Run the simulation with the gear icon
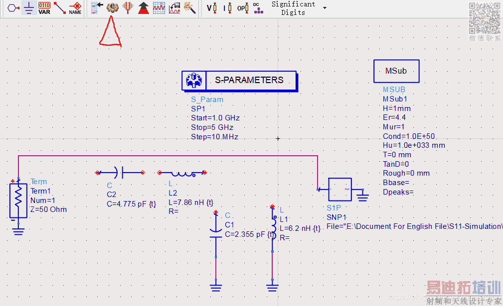The image size is (503, 306). (113, 7)
